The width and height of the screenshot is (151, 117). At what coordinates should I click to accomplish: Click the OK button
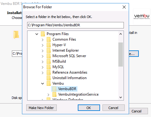tap(89, 108)
